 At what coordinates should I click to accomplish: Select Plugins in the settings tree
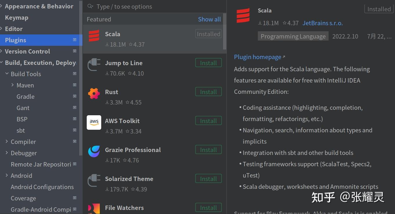pos(16,40)
